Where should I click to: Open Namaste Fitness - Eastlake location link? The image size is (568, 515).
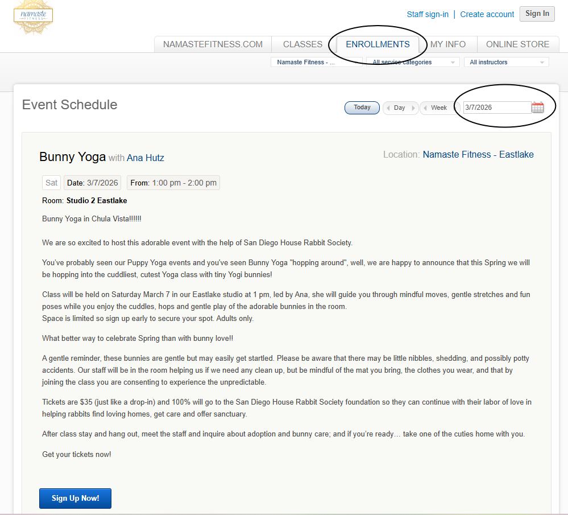[478, 155]
